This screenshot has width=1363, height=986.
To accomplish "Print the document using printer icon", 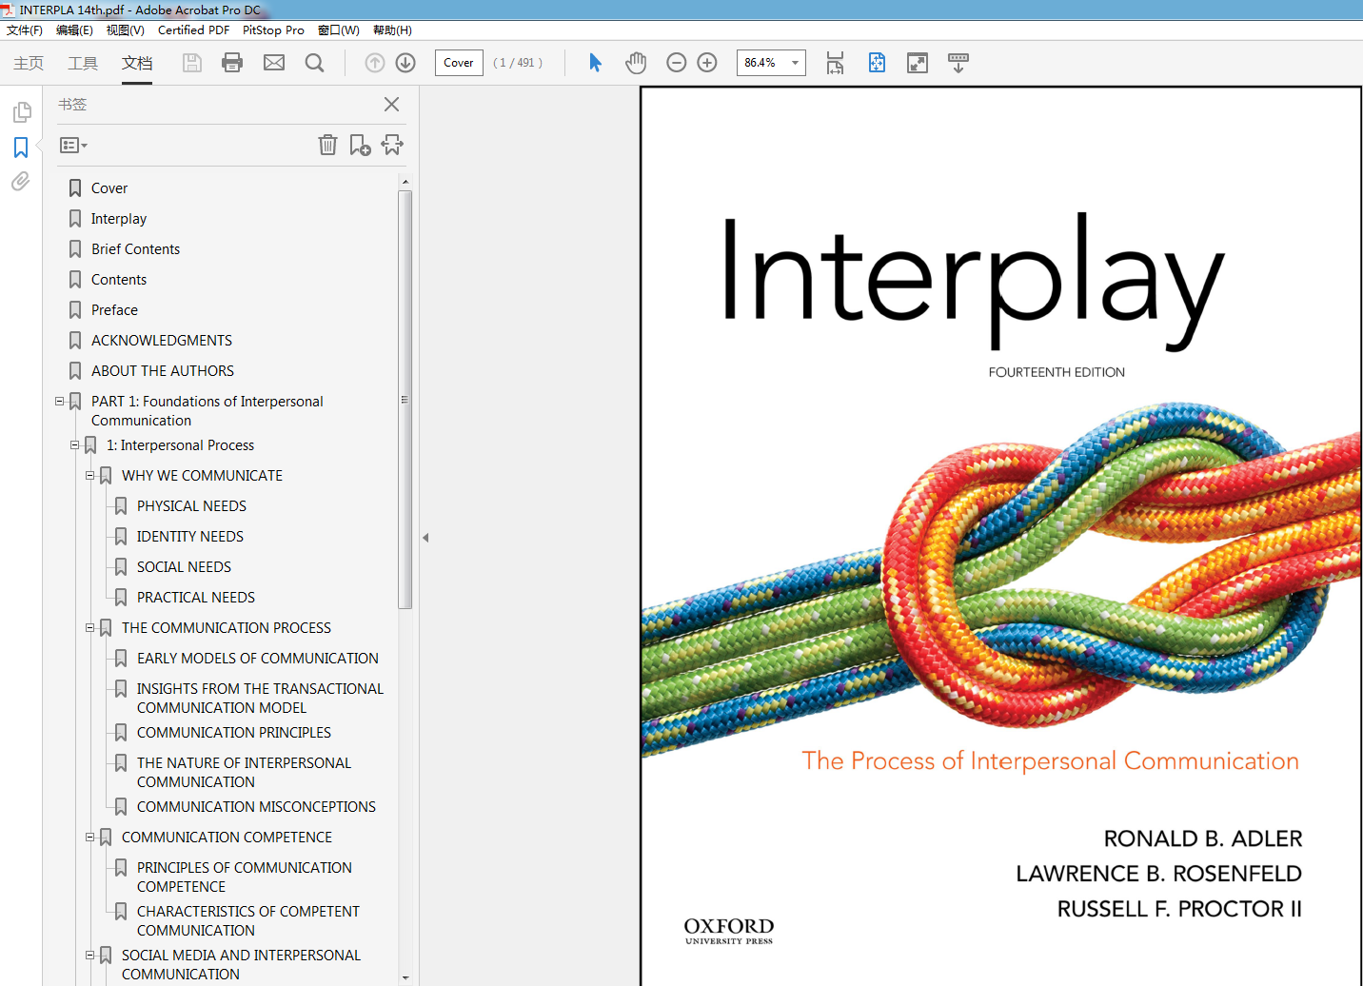I will point(232,63).
